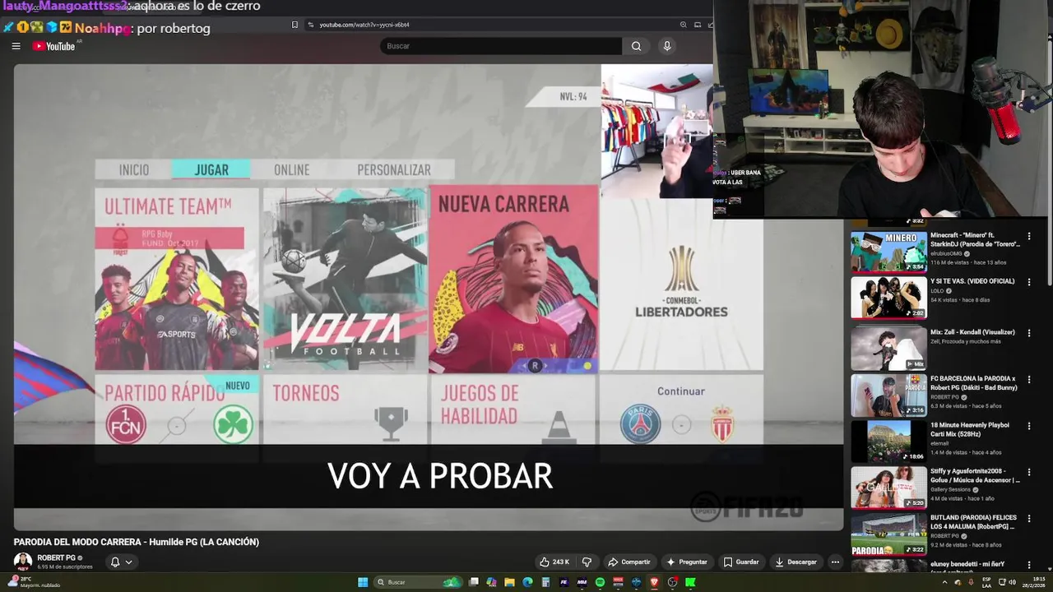Screen dimensions: 1053x592
Task: Dislike the video with thumbs down icon
Action: (x=587, y=562)
